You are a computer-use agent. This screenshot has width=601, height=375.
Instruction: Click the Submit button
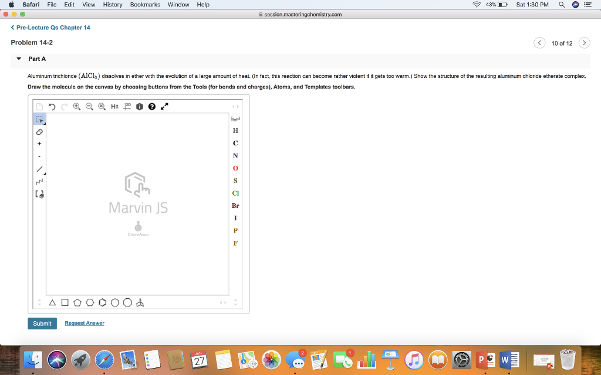(x=42, y=323)
